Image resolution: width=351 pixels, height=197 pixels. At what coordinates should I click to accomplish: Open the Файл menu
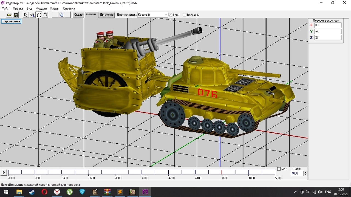point(5,8)
